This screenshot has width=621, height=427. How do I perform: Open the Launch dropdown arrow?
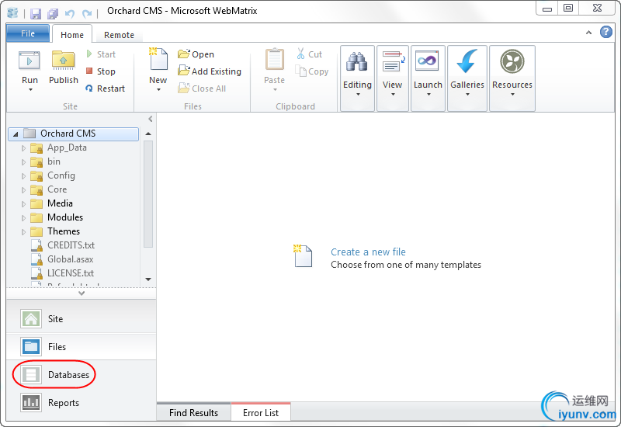[x=428, y=94]
